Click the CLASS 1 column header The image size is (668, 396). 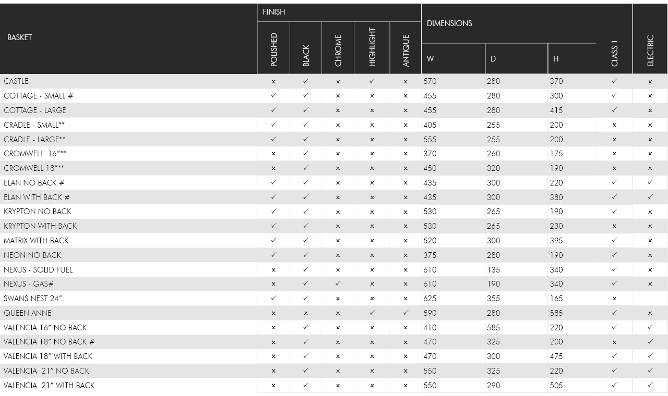614,56
